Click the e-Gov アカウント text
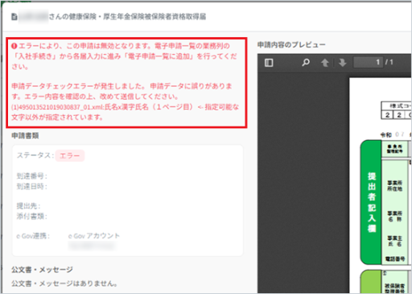The height and width of the screenshot is (294, 412). 94,236
